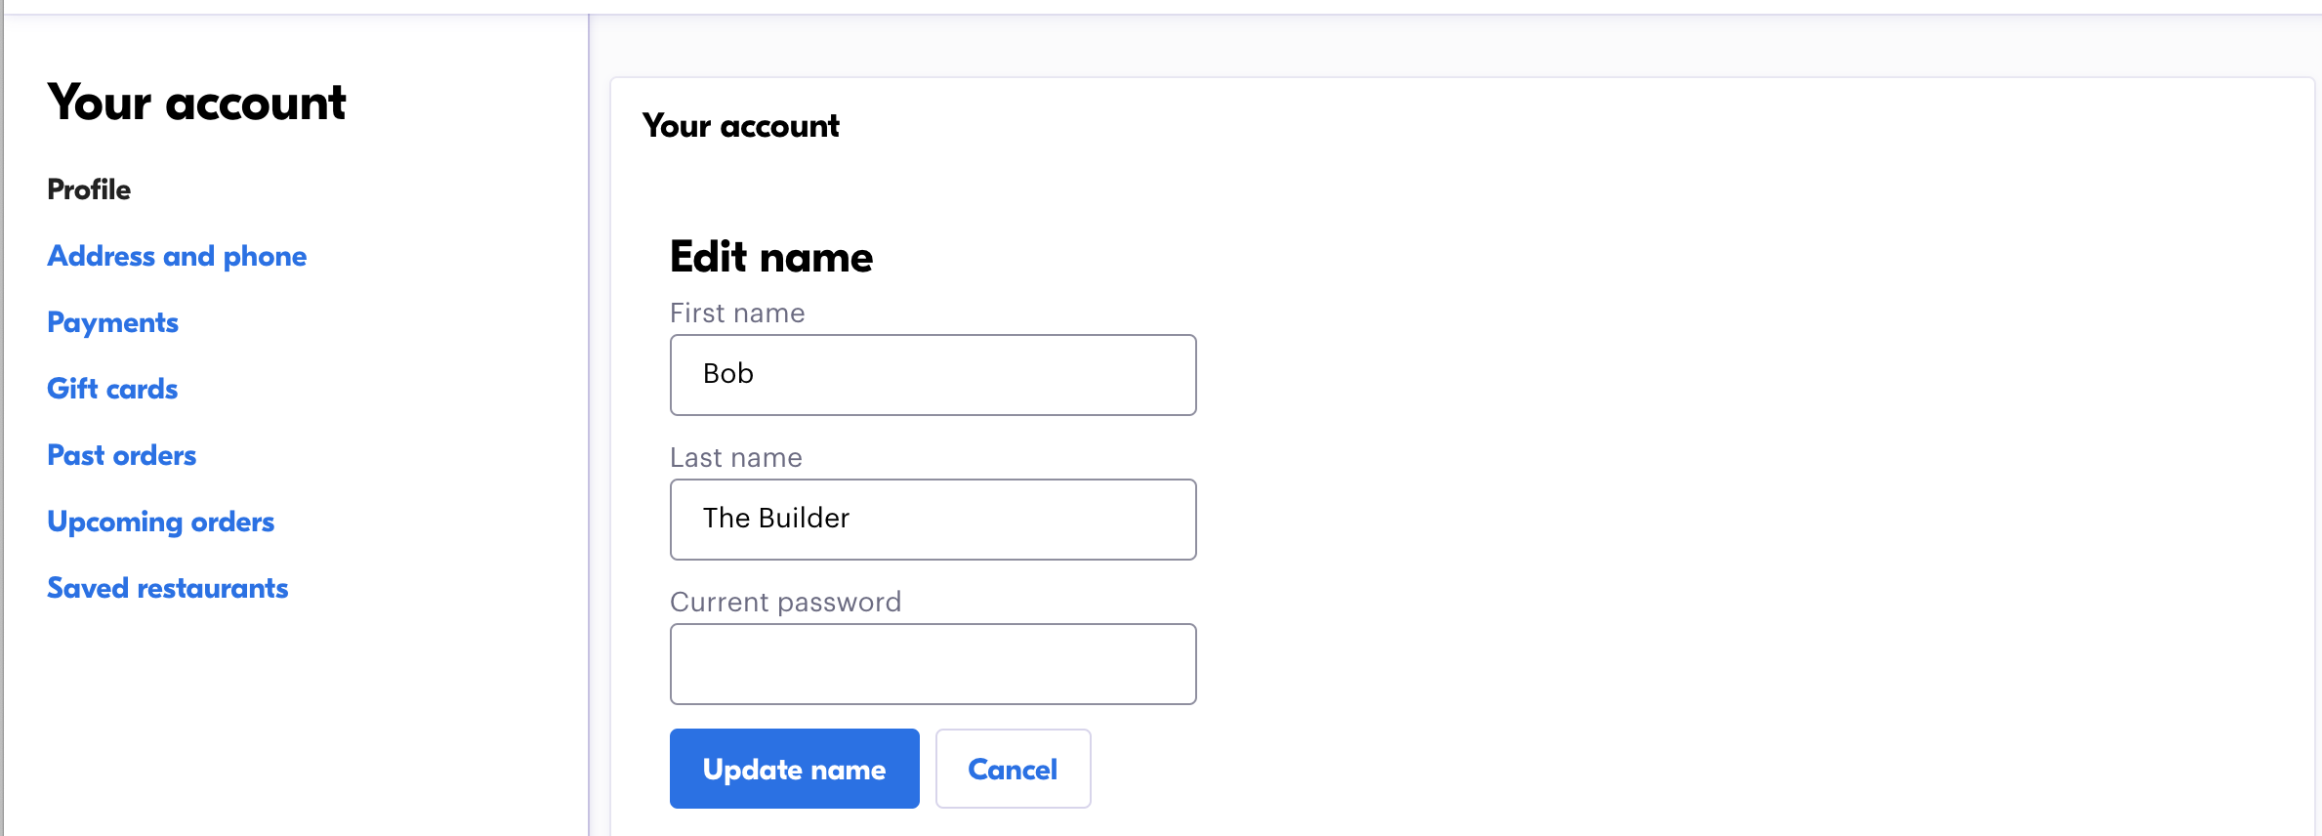Show Saved restaurants
This screenshot has width=2322, height=836.
(167, 588)
